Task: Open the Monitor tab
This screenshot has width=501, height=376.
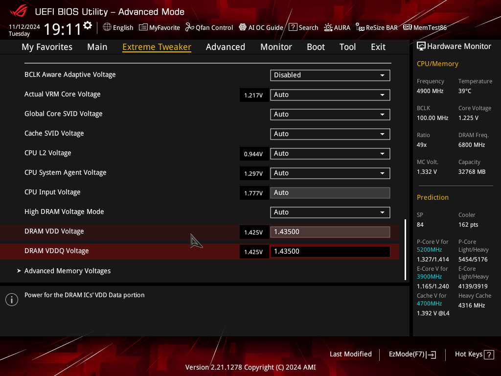Action: (x=276, y=47)
